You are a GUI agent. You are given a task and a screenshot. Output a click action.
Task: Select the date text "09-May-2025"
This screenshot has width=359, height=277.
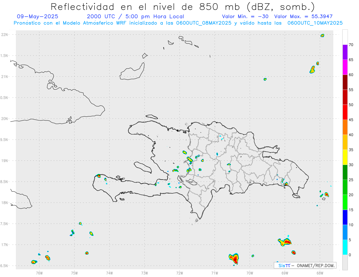click(x=38, y=16)
